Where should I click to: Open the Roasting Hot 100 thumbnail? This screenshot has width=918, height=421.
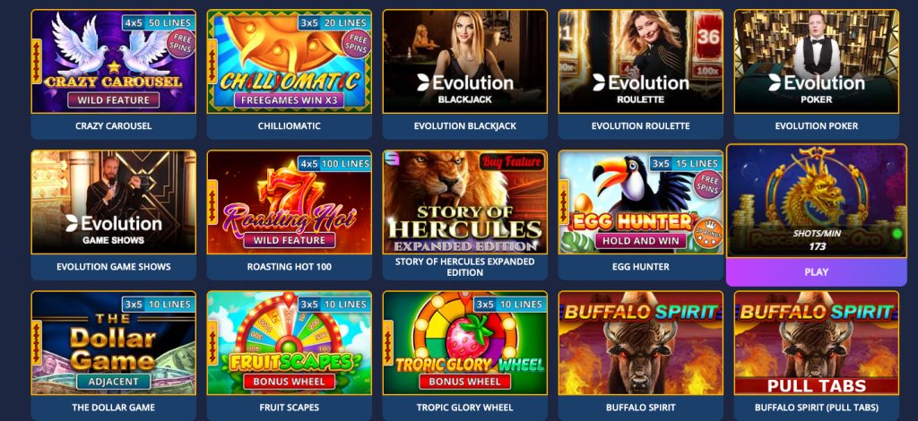pyautogui.click(x=290, y=202)
